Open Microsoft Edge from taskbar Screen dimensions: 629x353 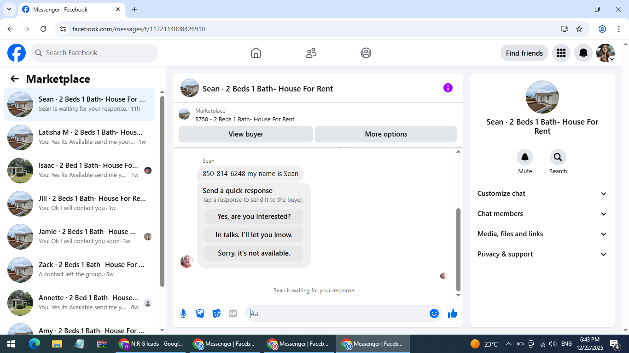(x=35, y=344)
